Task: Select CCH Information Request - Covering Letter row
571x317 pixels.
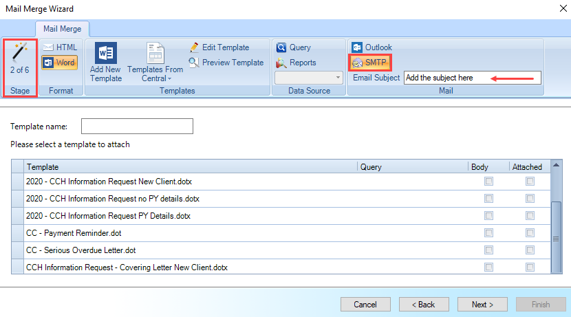Action: pos(281,267)
